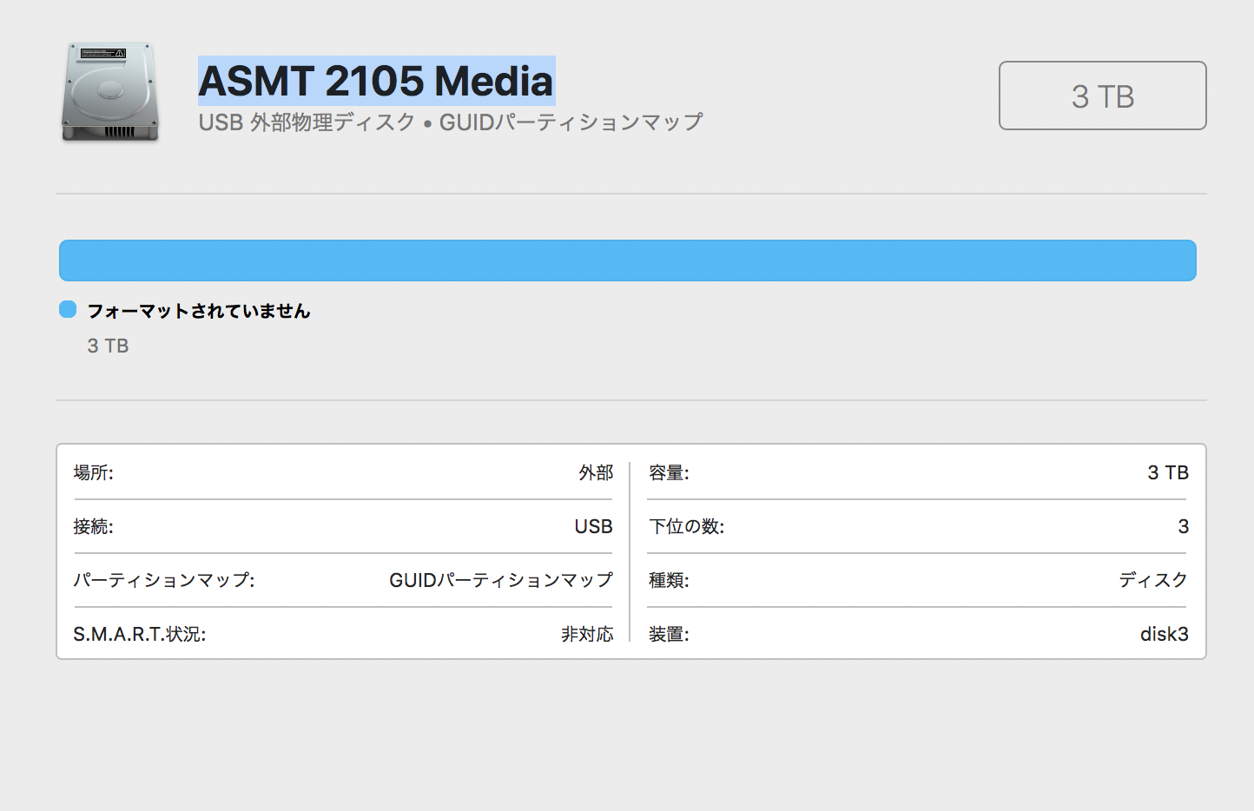This screenshot has height=811, width=1254.
Task: Click the 場所 row label
Action: click(94, 472)
